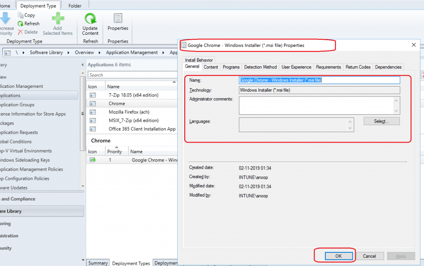Click the MSIX_7-Zip row icon
The width and height of the screenshot is (424, 266).
(x=93, y=121)
